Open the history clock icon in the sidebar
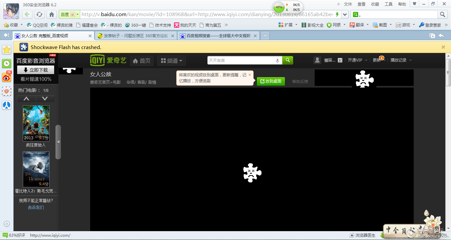 coord(7,64)
